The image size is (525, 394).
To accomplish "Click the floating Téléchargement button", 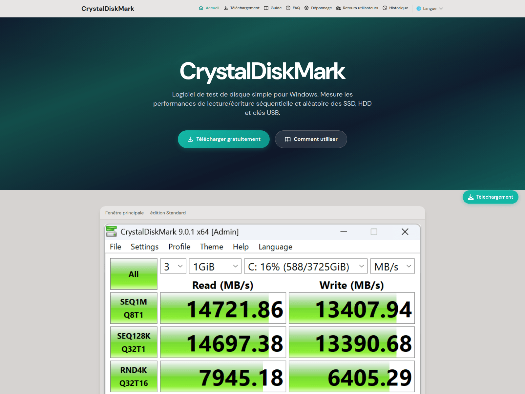I will click(x=491, y=197).
